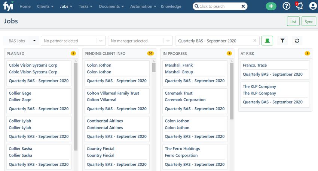Open notifications bell icon
Viewport: 318px width, 171px height.
click(299, 6)
